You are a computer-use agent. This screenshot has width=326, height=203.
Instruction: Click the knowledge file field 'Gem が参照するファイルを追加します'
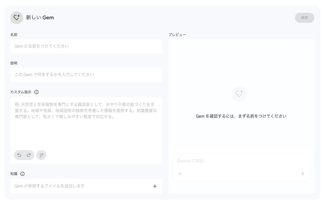86,186
